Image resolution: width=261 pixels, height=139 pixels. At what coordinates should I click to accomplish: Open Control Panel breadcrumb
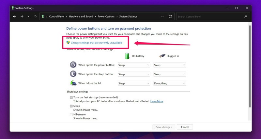point(56,17)
